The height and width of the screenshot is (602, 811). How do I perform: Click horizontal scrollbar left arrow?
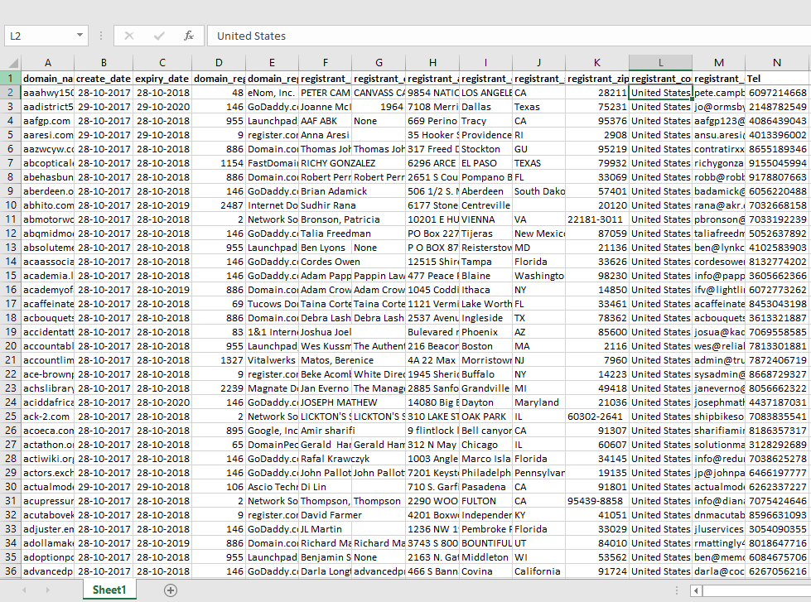click(696, 590)
